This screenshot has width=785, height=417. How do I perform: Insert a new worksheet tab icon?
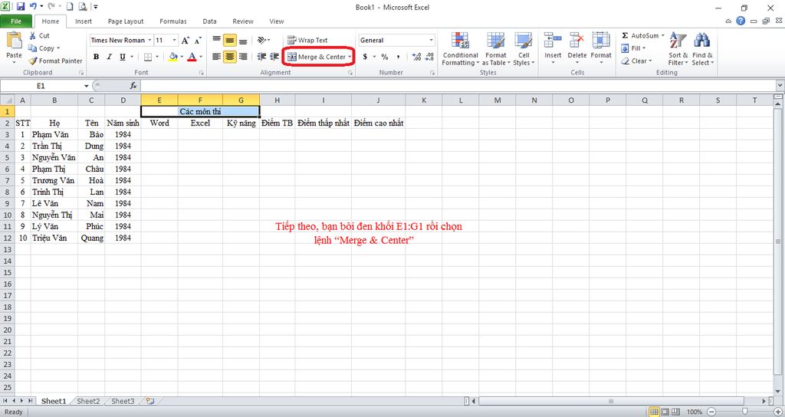pyautogui.click(x=149, y=401)
